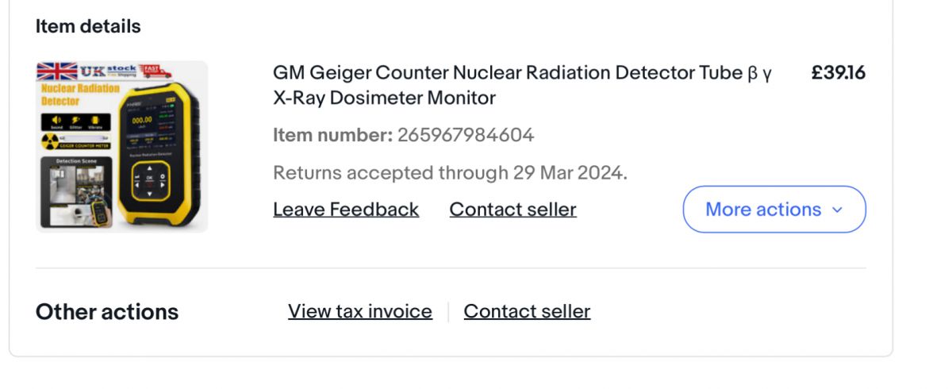Click the yellow Nuclear Radiation Detector text
The height and width of the screenshot is (389, 952).
78,94
